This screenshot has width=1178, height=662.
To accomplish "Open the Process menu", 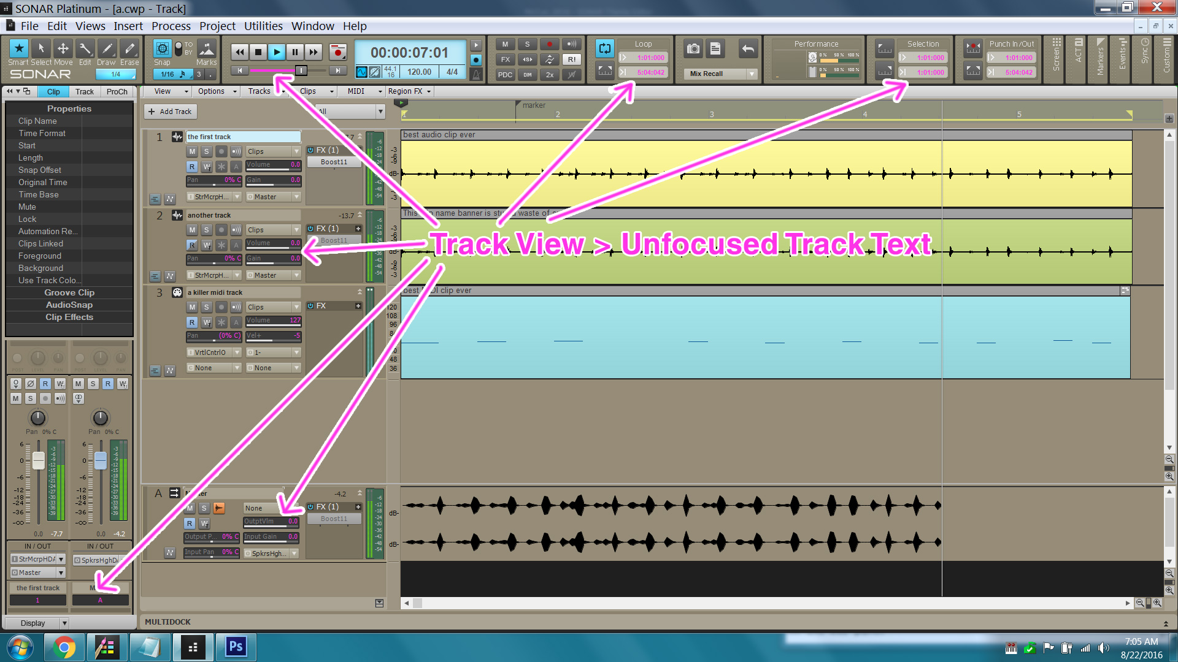I will pyautogui.click(x=171, y=26).
